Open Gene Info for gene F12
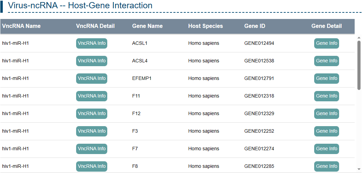This screenshot has height=173, width=364. point(326,114)
